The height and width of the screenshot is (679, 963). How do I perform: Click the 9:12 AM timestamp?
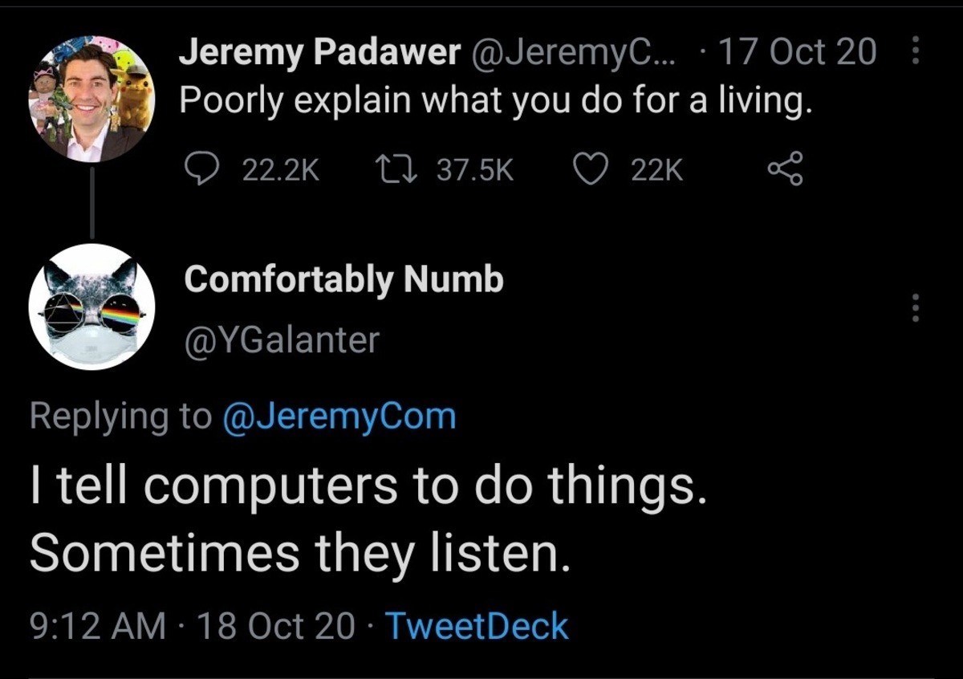tap(98, 626)
